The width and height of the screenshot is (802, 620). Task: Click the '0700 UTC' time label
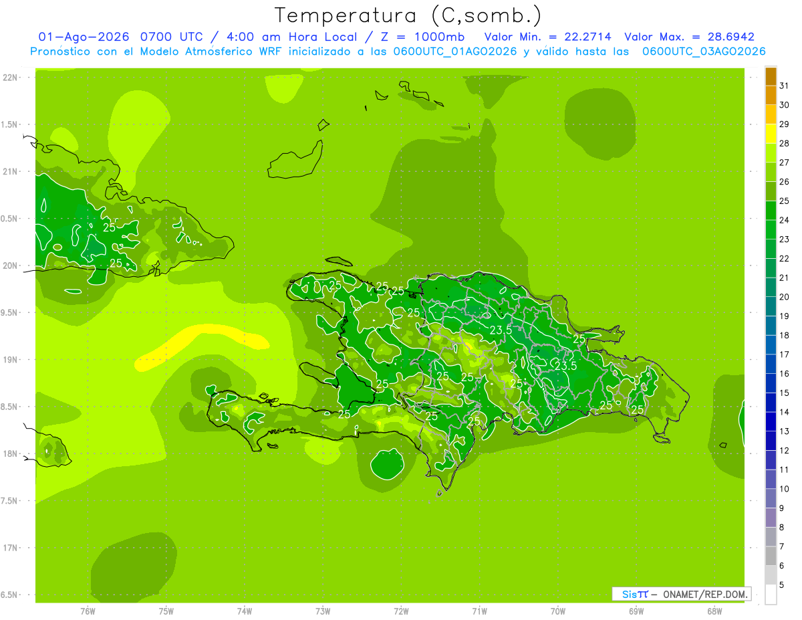pyautogui.click(x=174, y=37)
